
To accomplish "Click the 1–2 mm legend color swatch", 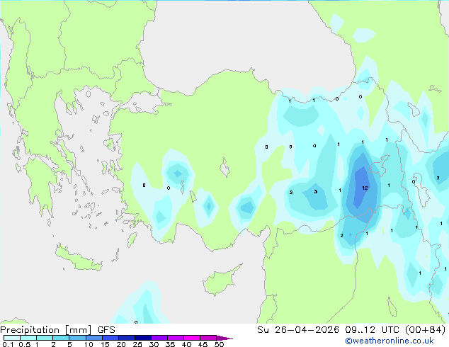I will 45,338.
